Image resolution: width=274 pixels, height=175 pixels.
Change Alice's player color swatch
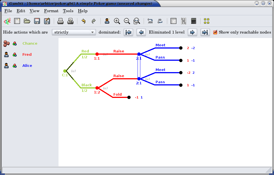[x=15, y=66]
